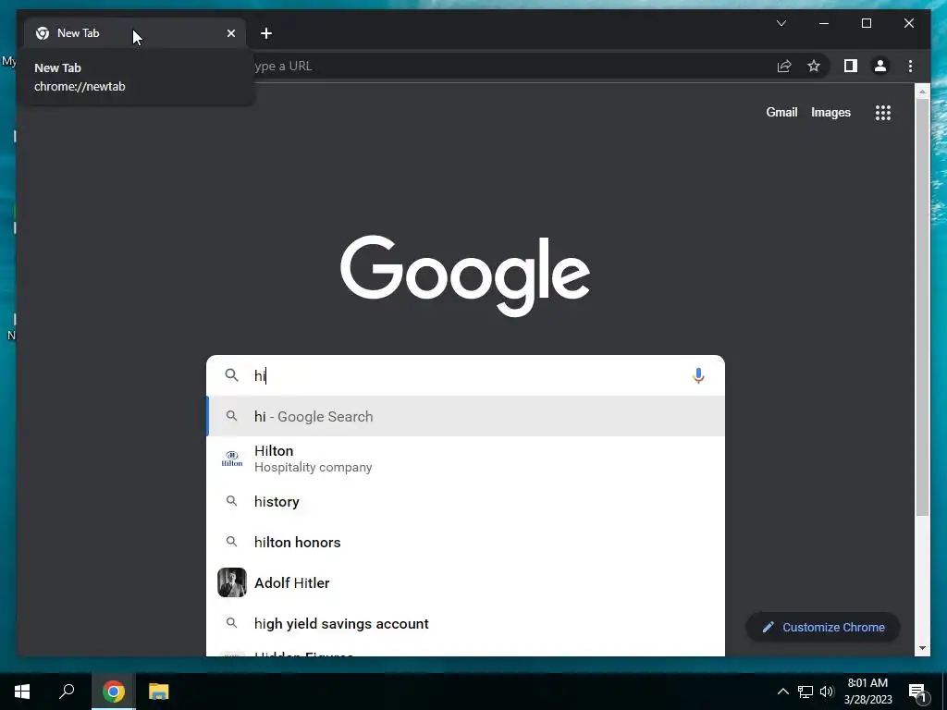This screenshot has height=710, width=947.
Task: Click the scrollbar down arrow
Action: (x=922, y=648)
